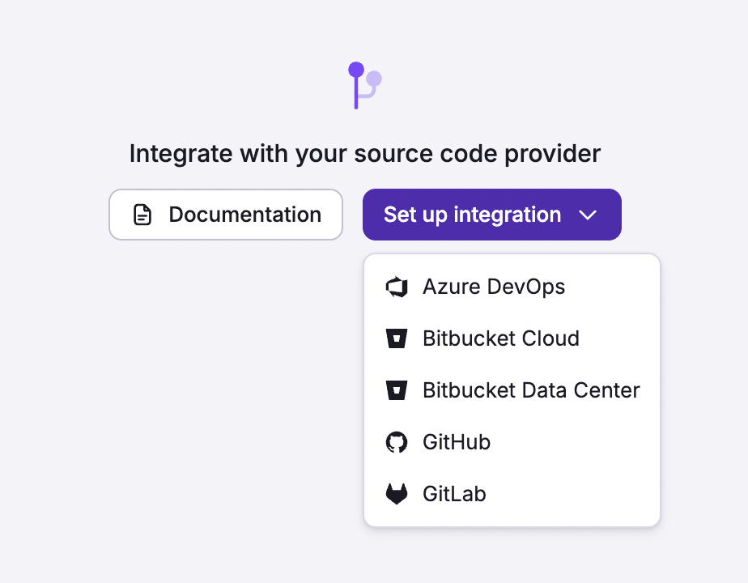Click the GitHub octocat icon
The image size is (748, 583).
click(x=397, y=442)
